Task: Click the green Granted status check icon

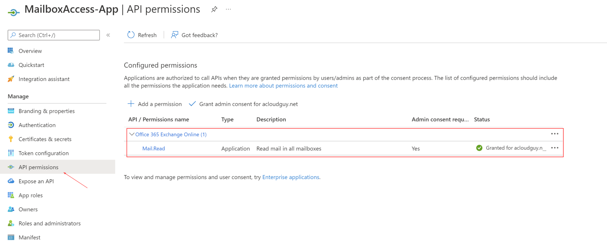Action: [479, 148]
